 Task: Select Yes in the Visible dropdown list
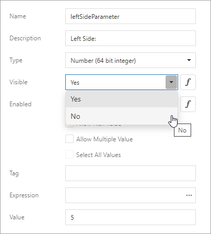click(x=122, y=99)
